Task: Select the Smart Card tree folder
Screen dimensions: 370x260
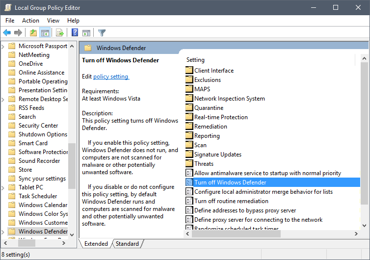Action: (33, 143)
